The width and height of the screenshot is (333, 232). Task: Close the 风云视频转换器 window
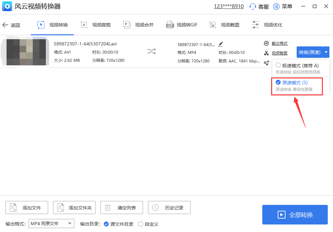pyautogui.click(x=326, y=6)
